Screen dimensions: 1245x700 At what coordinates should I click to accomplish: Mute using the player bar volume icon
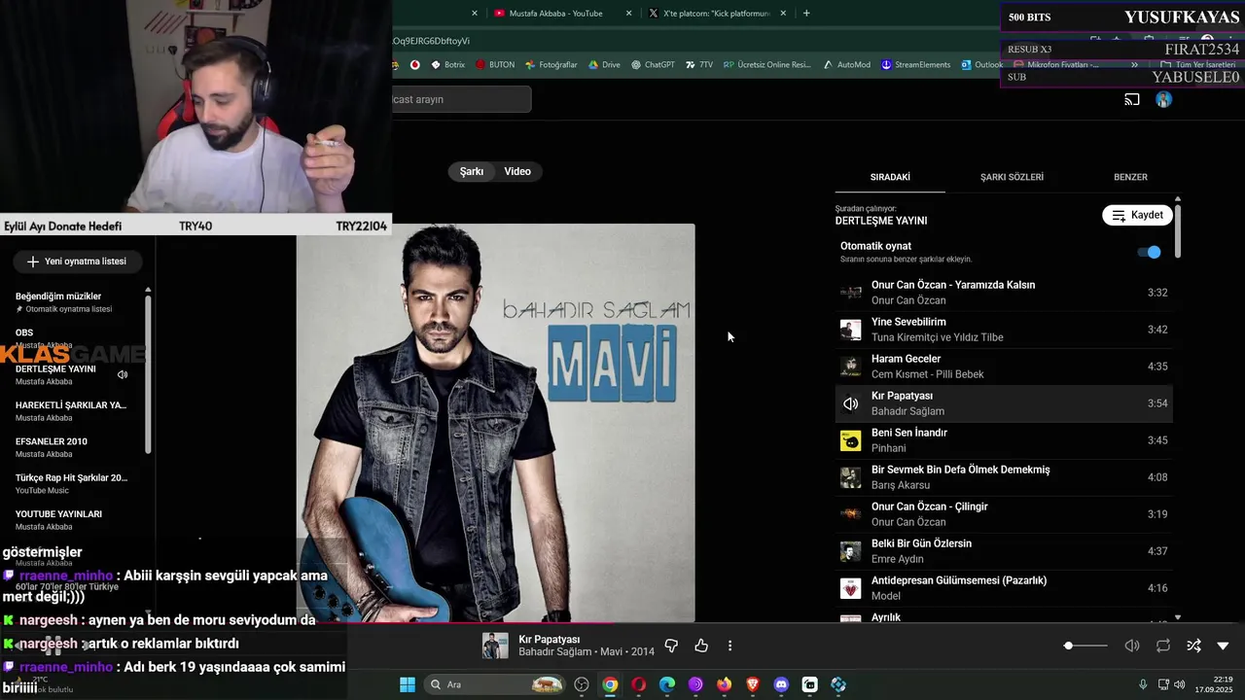1132,646
